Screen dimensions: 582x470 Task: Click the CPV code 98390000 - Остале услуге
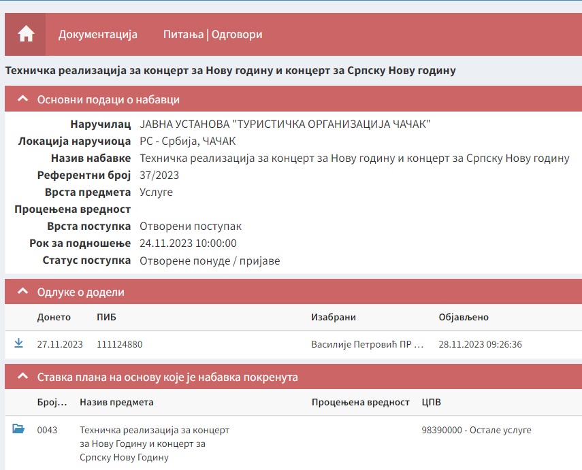[x=468, y=429]
